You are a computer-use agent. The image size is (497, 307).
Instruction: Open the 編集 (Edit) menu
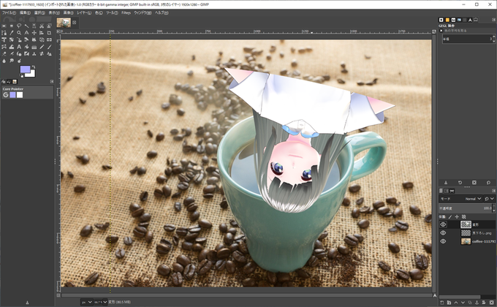(25, 12)
